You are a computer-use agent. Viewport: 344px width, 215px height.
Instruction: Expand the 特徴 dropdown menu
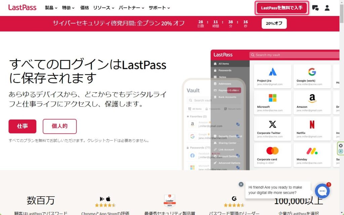point(68,8)
